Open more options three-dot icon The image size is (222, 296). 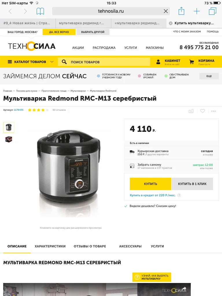pyautogui.click(x=214, y=111)
